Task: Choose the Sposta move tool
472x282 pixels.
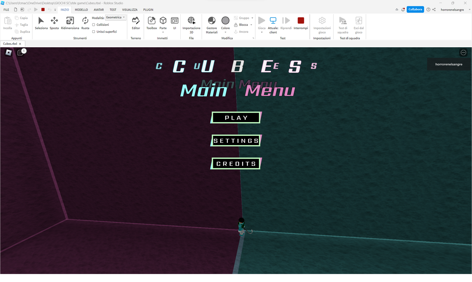Action: 54,23
